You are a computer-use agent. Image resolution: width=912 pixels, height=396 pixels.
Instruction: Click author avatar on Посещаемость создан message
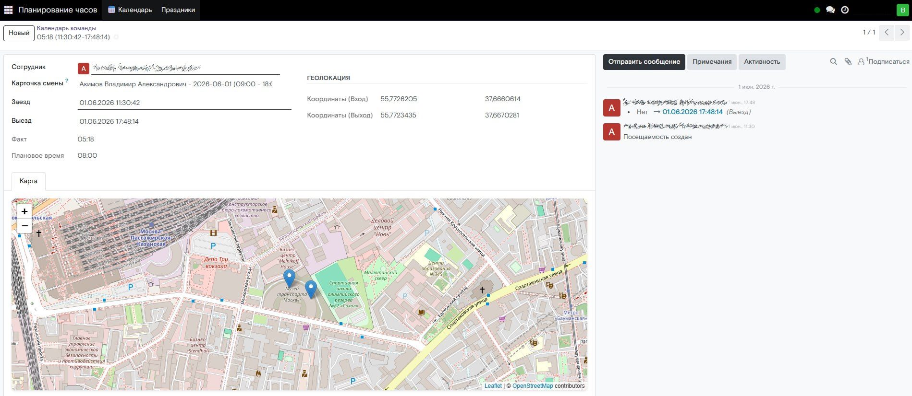click(611, 132)
